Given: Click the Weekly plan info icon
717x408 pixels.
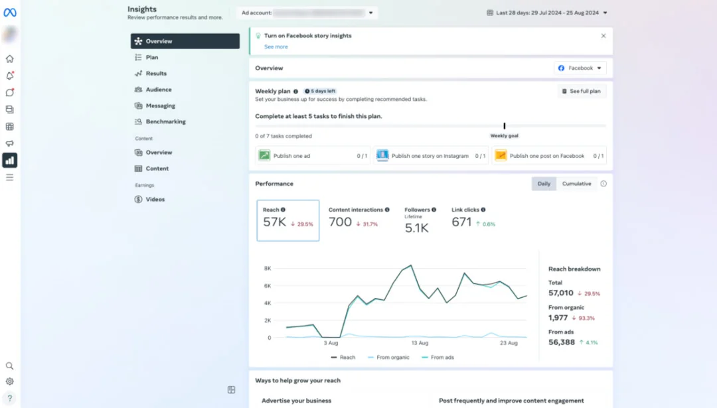Looking at the screenshot, I should (296, 92).
